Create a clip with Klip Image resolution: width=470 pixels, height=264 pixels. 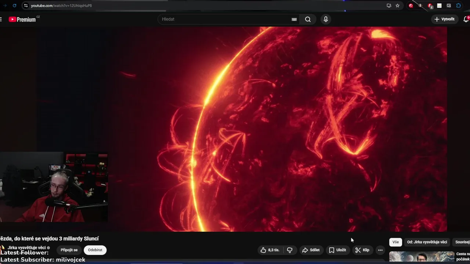[362, 250]
